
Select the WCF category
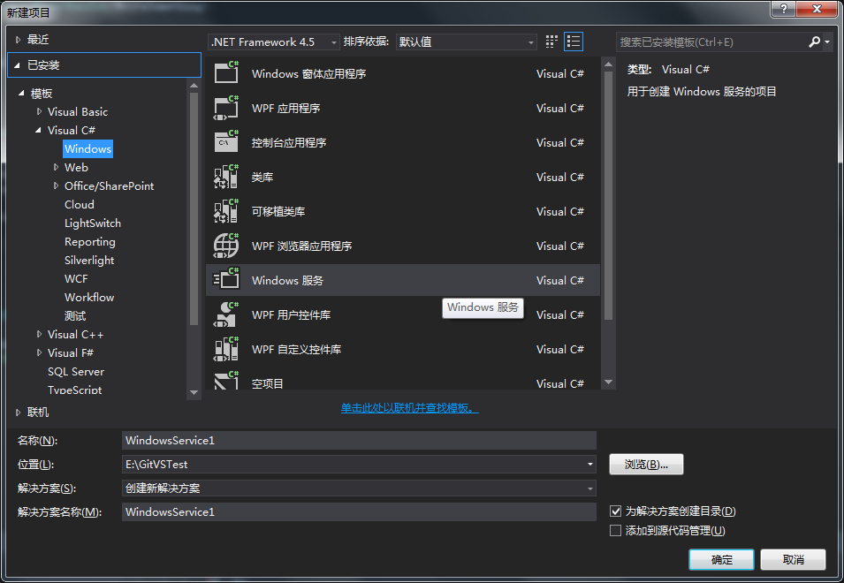click(x=76, y=278)
